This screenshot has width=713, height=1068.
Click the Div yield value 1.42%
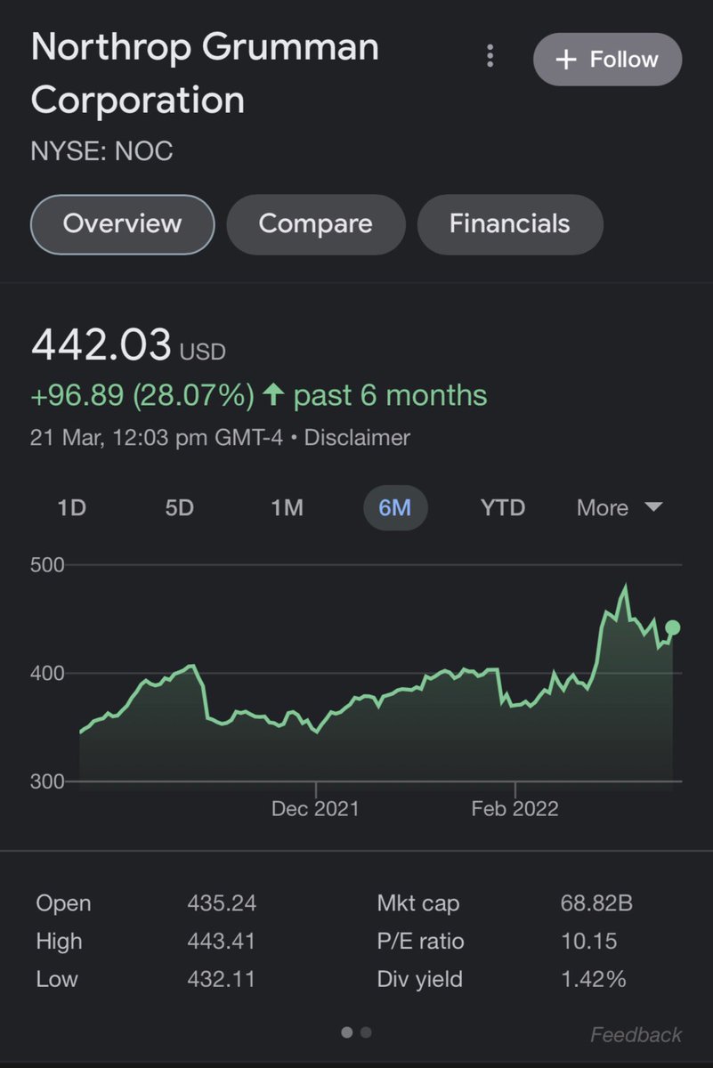(x=594, y=980)
